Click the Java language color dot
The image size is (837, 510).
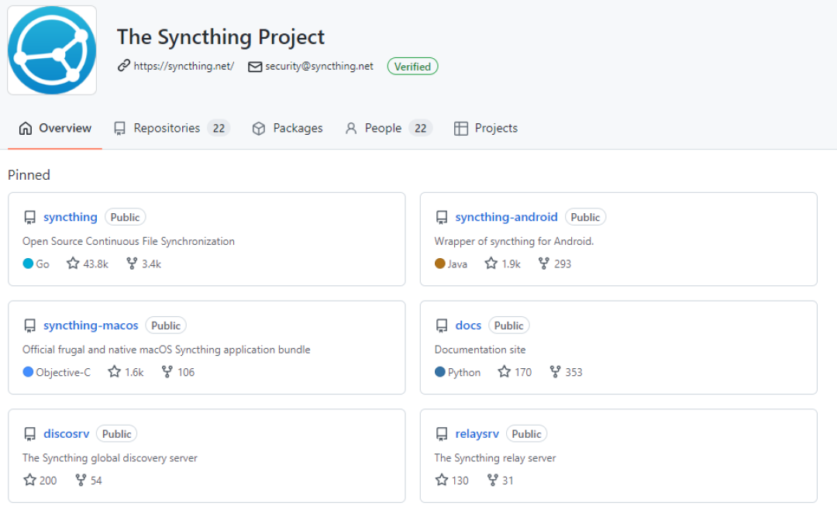point(440,264)
